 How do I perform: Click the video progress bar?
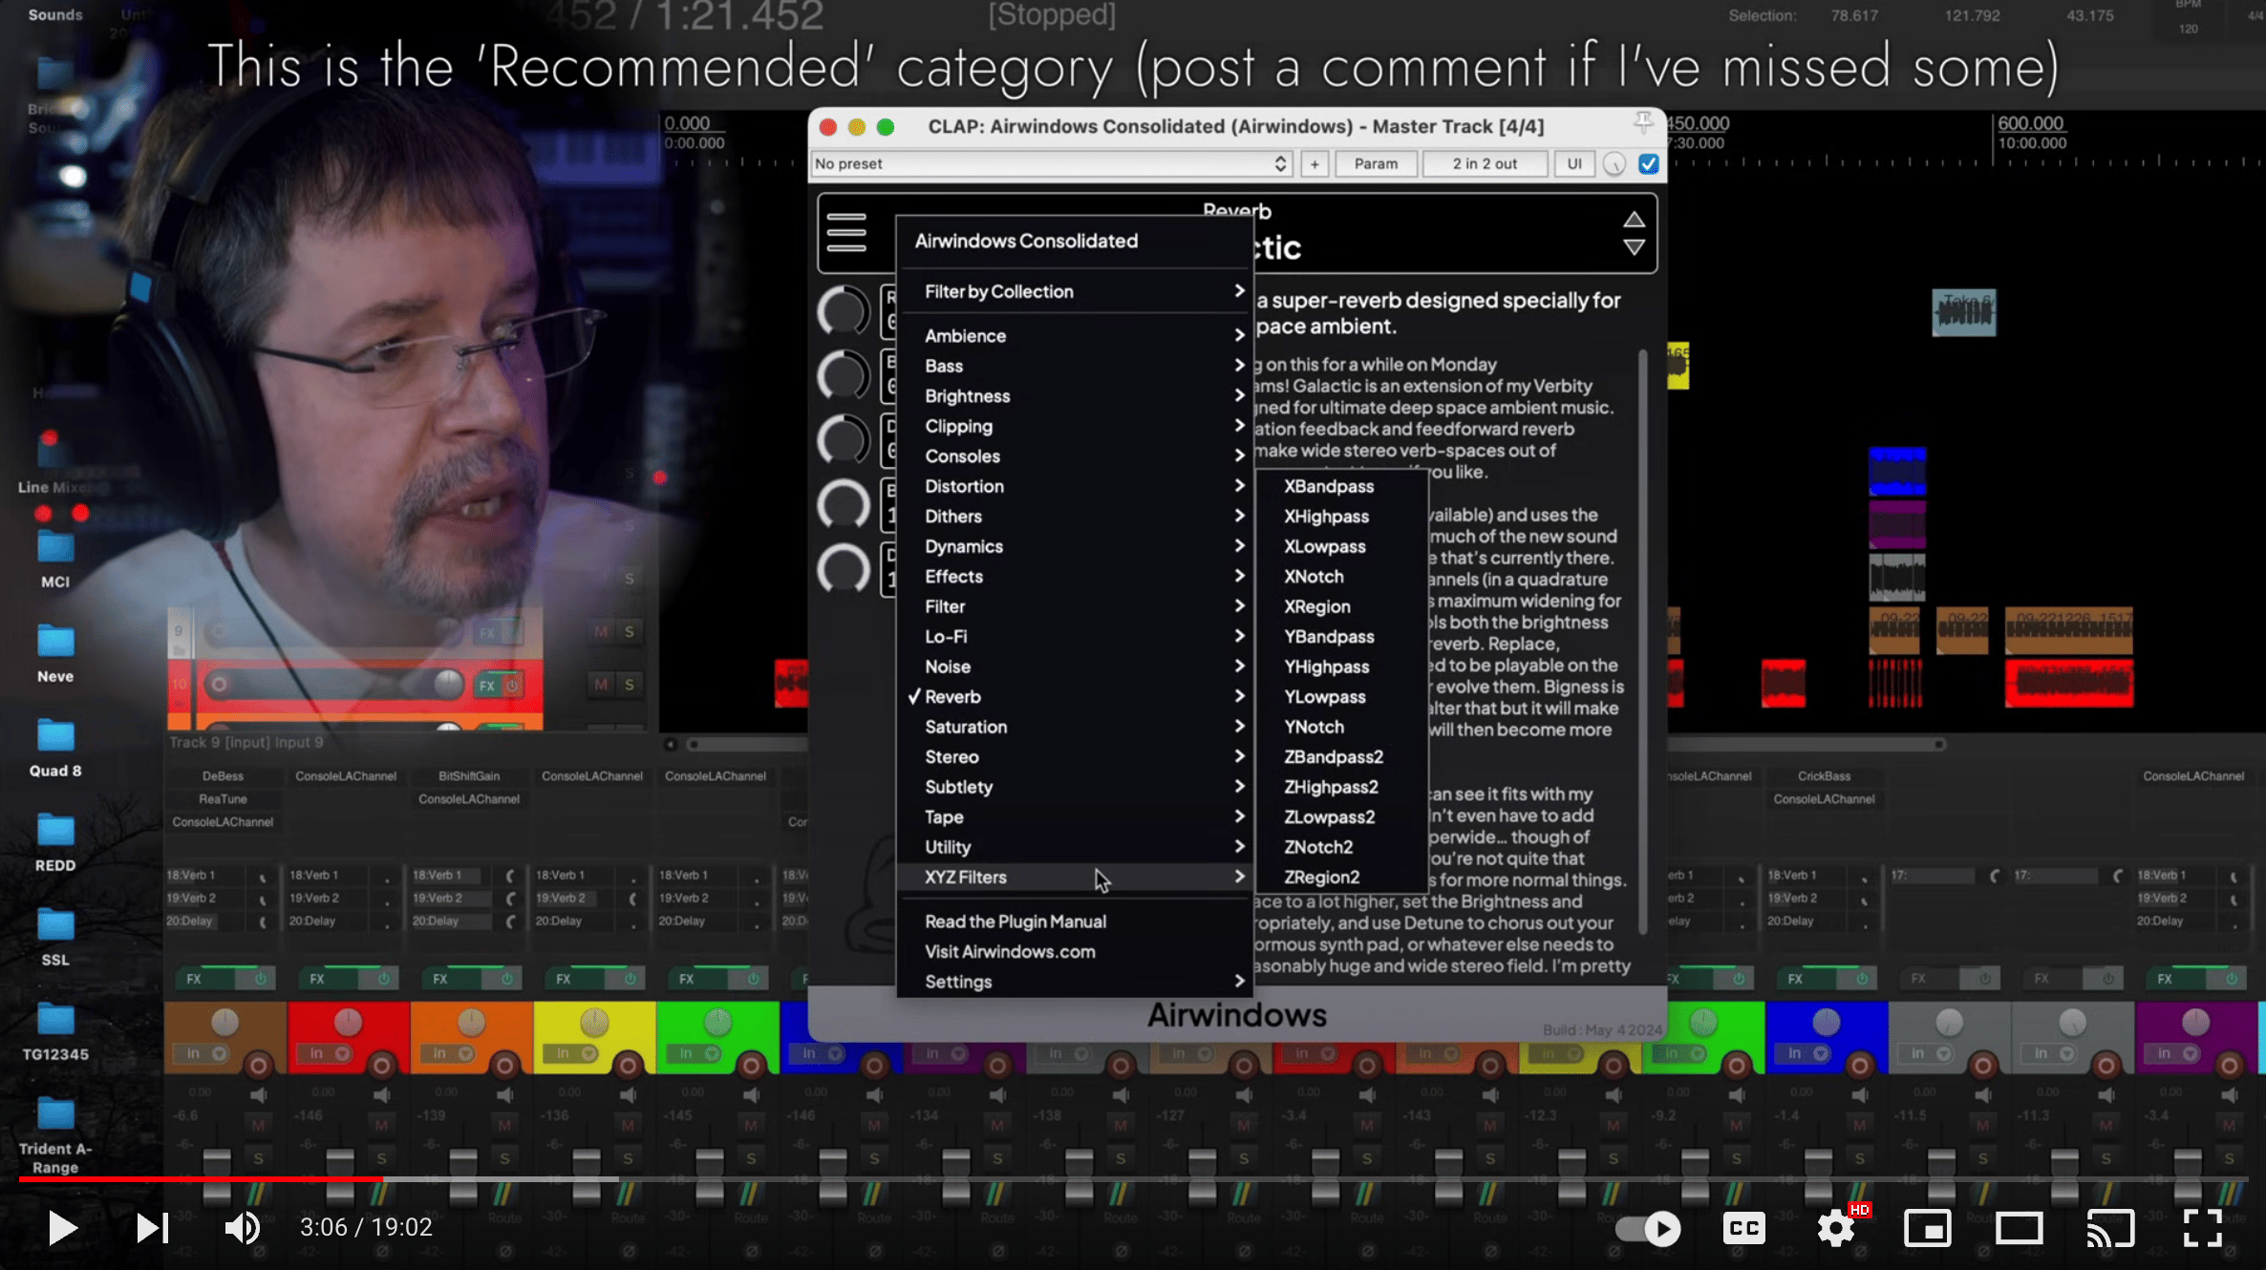click(1133, 1179)
